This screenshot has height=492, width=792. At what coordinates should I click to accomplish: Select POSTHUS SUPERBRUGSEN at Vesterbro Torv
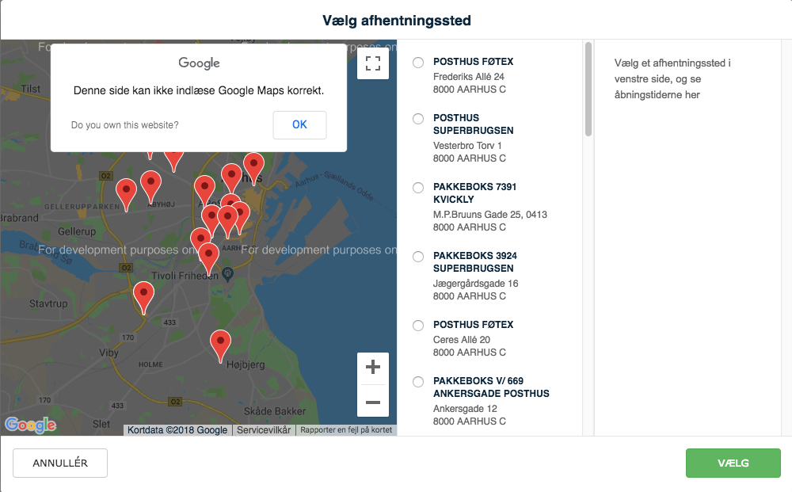tap(417, 119)
